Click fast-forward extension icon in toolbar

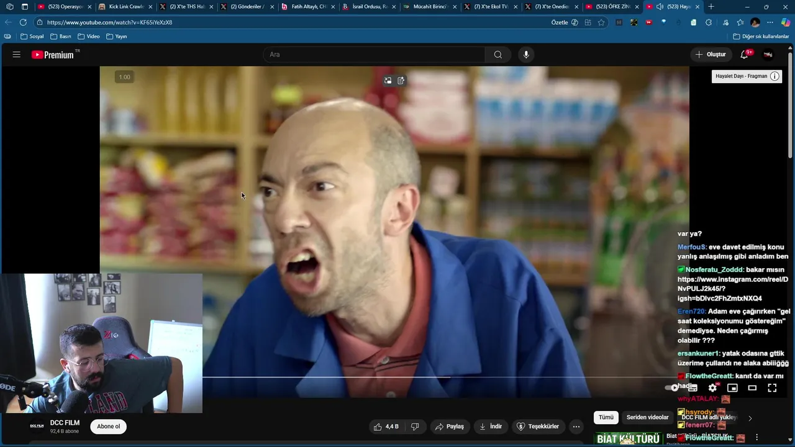click(648, 22)
